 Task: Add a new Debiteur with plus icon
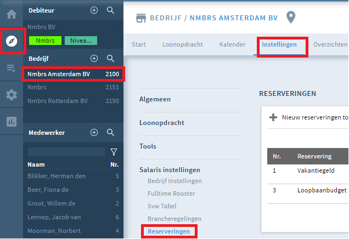click(x=94, y=10)
